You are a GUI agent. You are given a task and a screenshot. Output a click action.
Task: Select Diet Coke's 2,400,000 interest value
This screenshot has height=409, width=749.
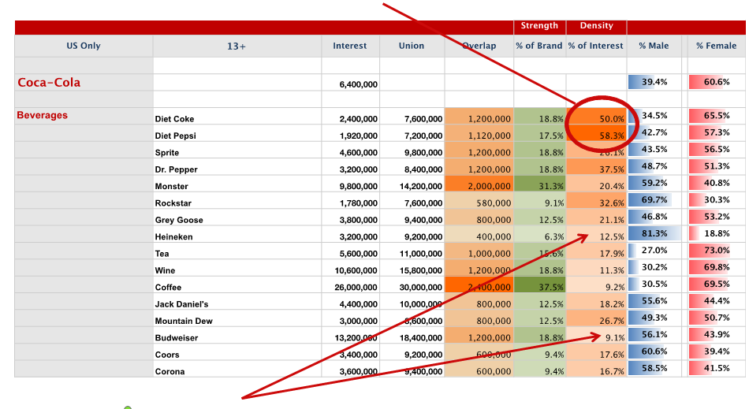358,119
